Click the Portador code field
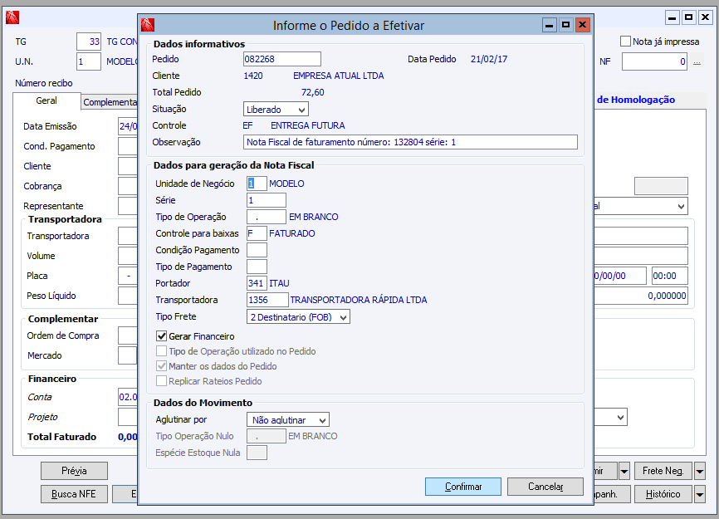This screenshot has width=719, height=519. pos(257,283)
